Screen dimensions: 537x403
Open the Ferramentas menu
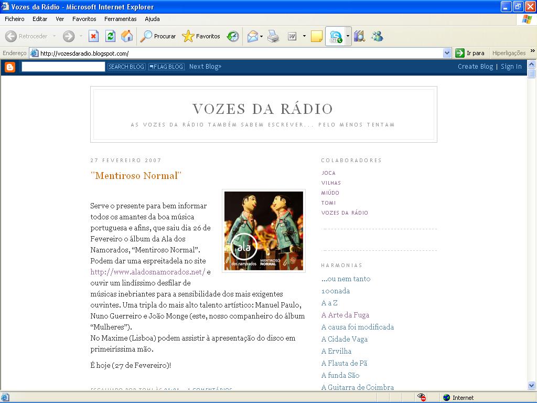[x=121, y=19]
